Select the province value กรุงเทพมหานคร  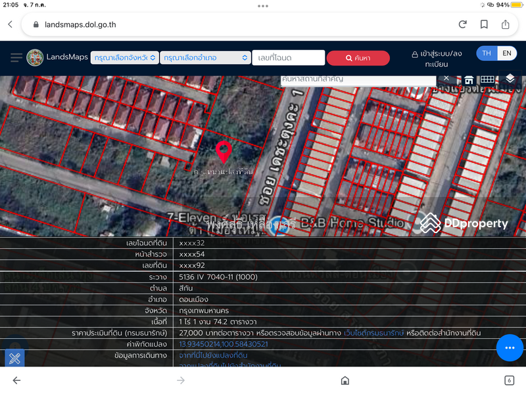click(204, 311)
